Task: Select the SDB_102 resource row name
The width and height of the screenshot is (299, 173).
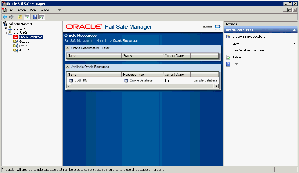Action: tap(81, 80)
